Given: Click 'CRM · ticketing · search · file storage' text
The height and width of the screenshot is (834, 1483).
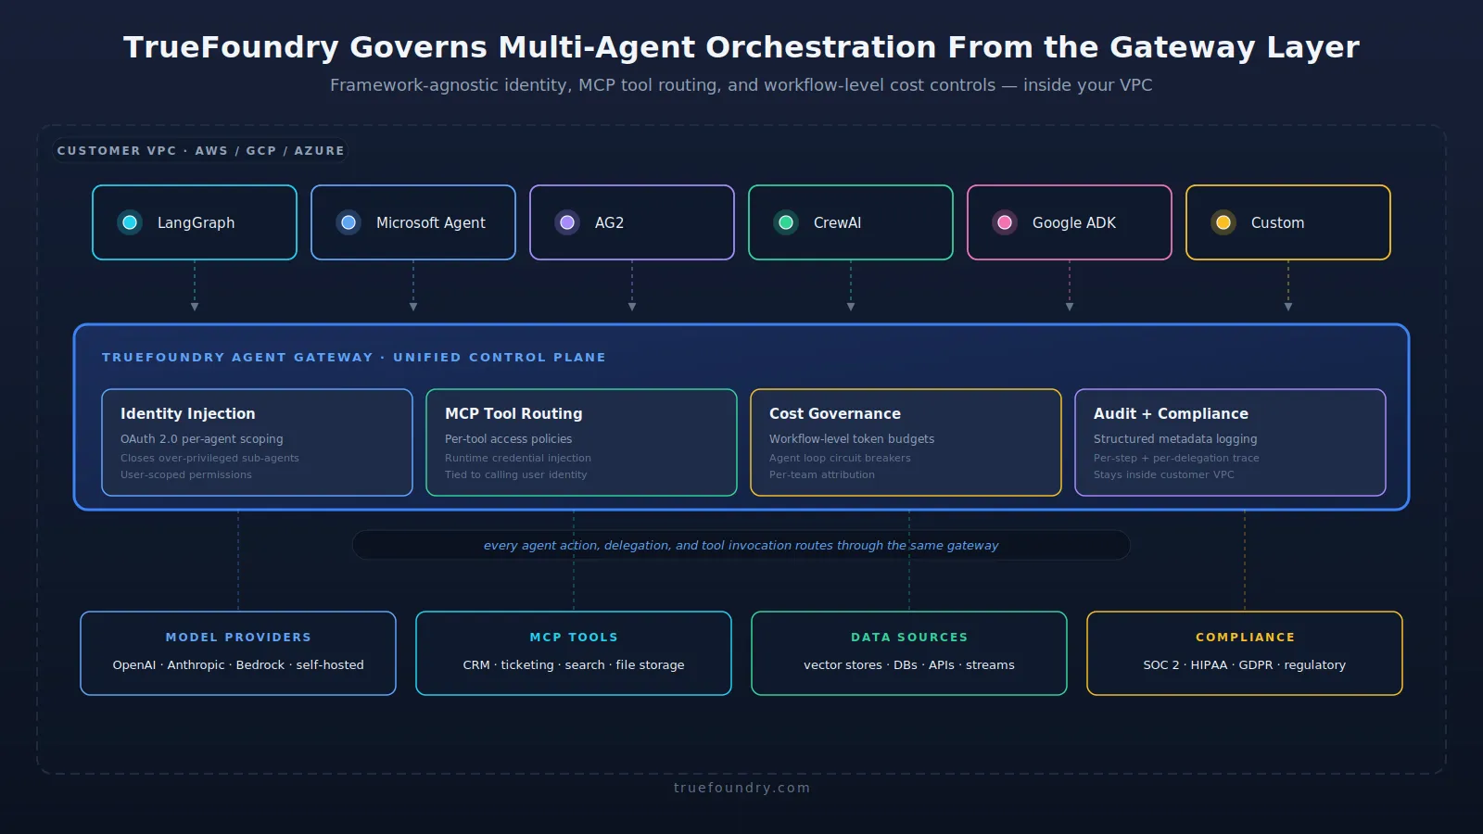Looking at the screenshot, I should 574,665.
